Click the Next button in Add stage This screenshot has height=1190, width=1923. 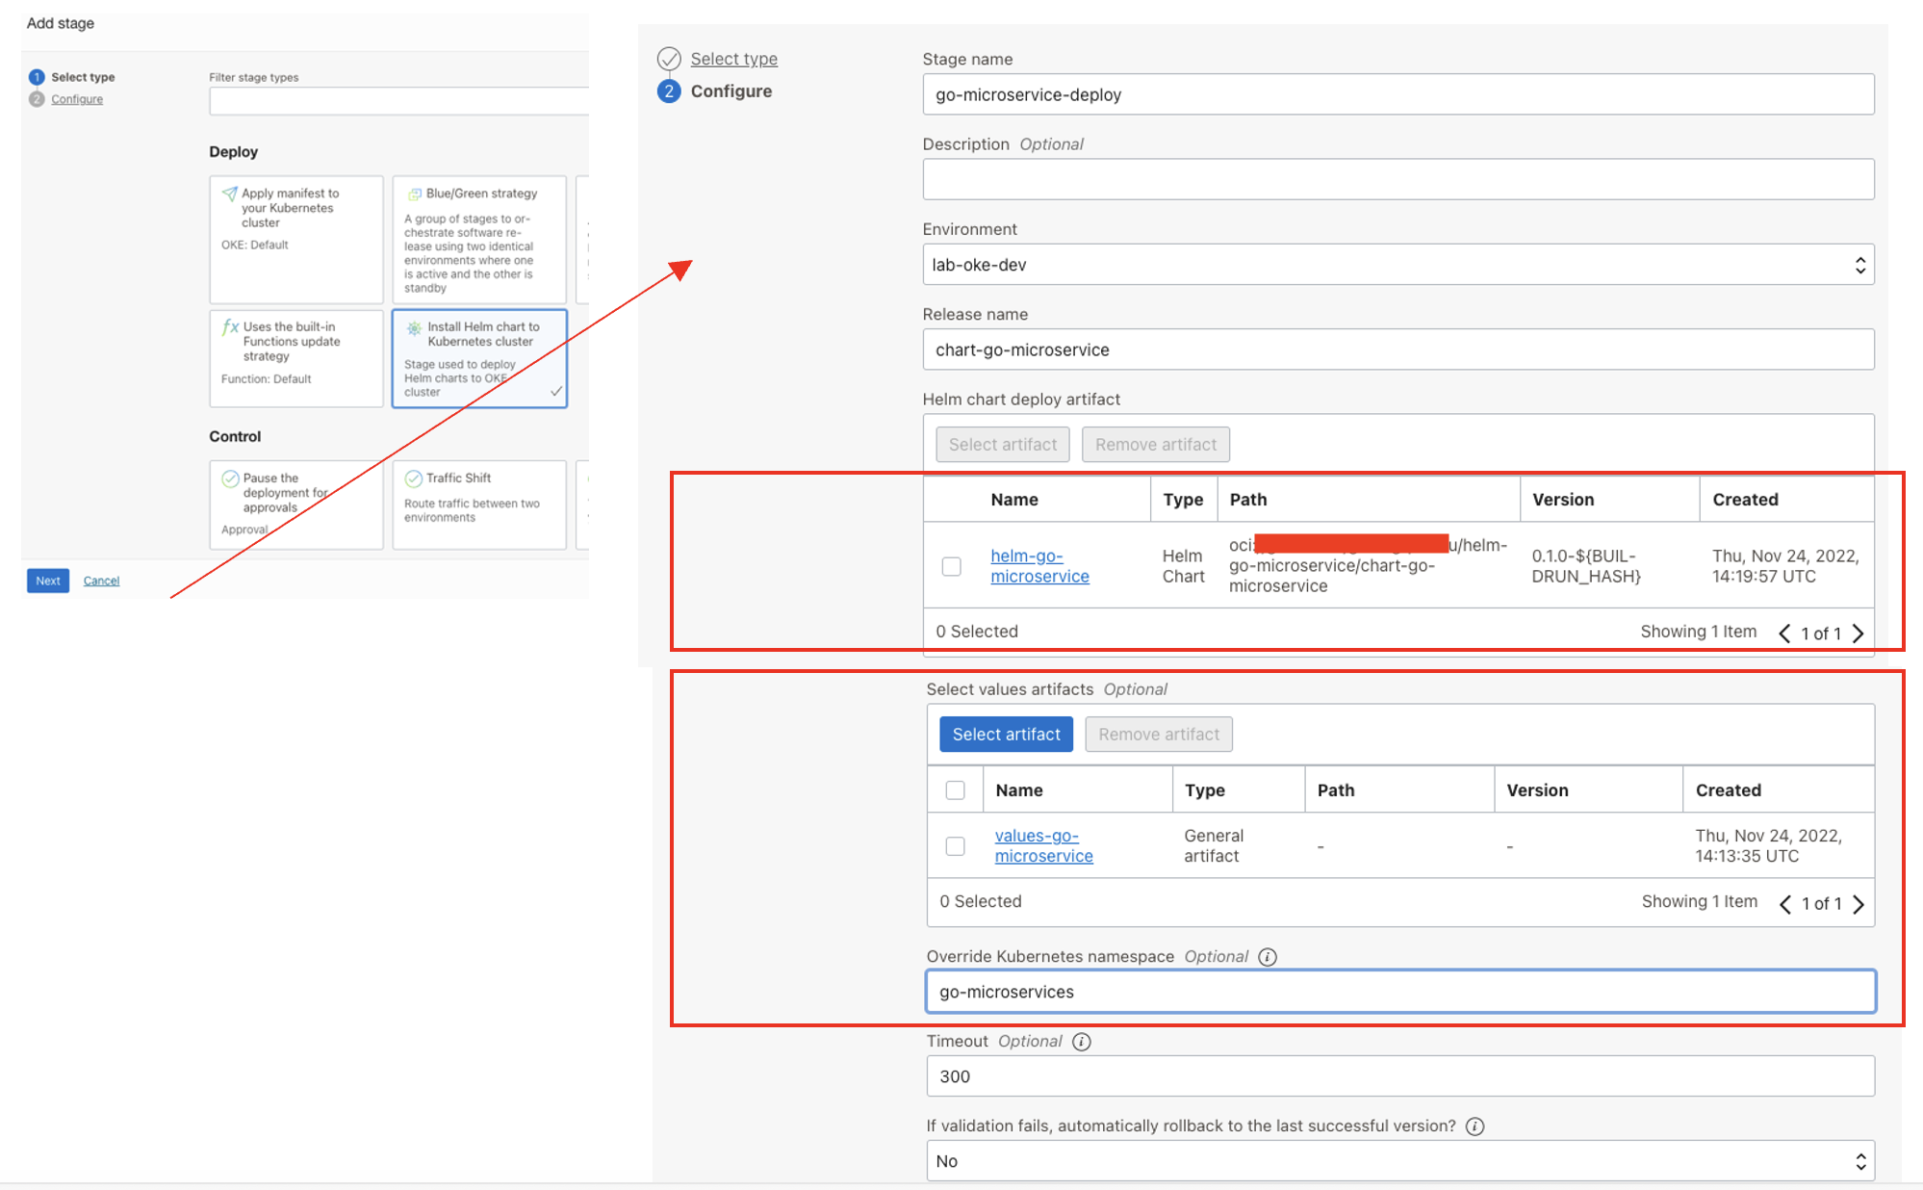click(48, 581)
